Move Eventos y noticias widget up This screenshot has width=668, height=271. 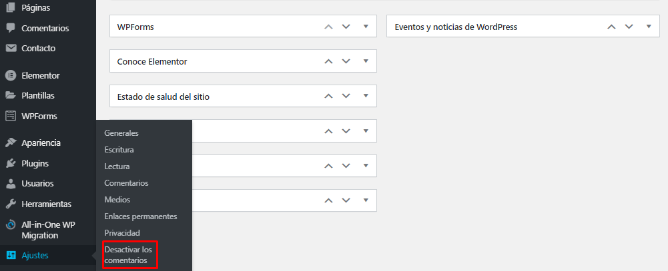coord(611,27)
